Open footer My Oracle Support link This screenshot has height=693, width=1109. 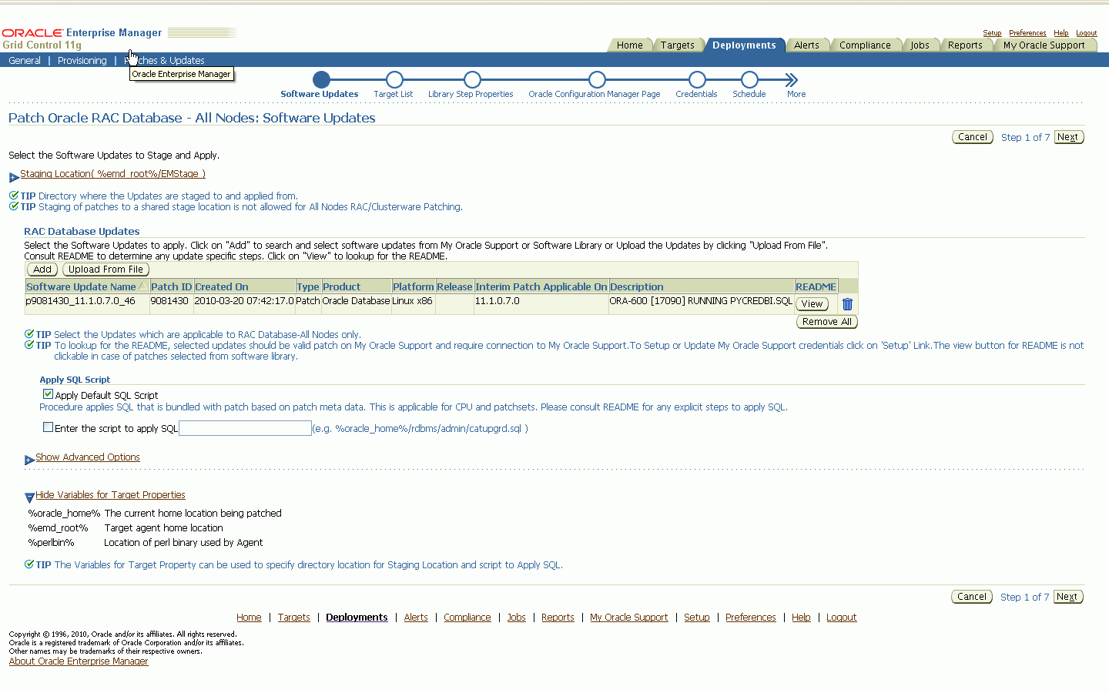628,618
